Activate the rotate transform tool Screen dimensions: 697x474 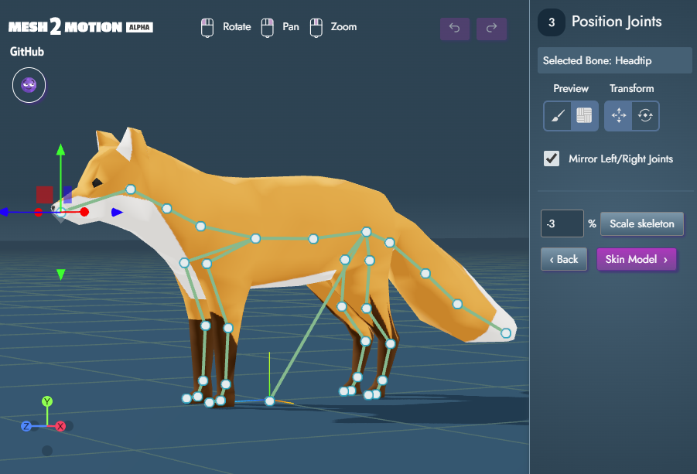point(645,116)
